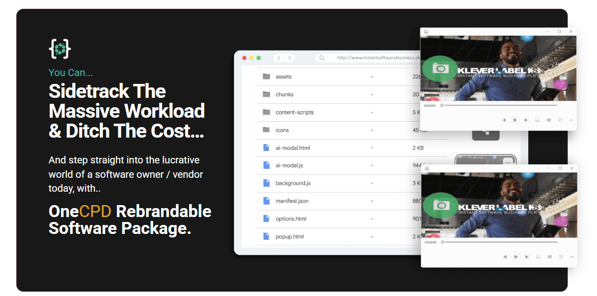The image size is (597, 296).
Task: Toggle mini player view in lower player
Action: tap(561, 257)
